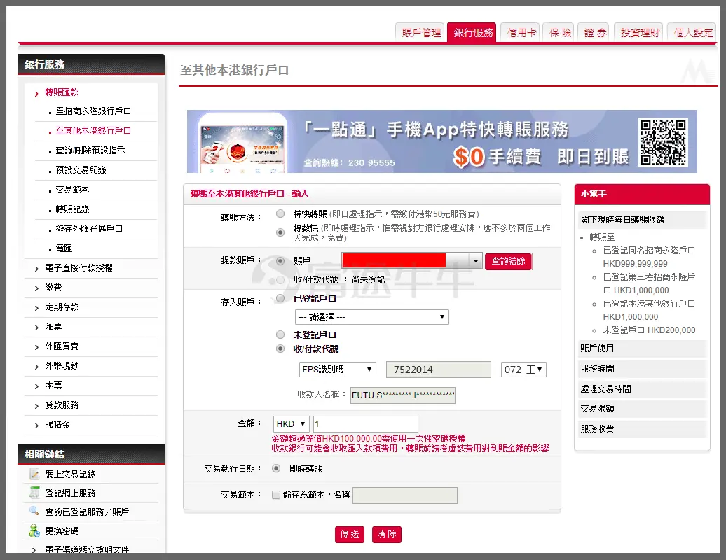
Task: Click the QR code in the banner
Action: pyautogui.click(x=662, y=141)
